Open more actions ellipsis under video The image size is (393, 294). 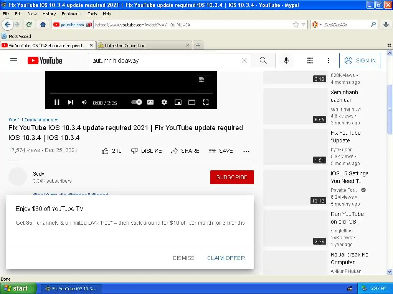246,151
